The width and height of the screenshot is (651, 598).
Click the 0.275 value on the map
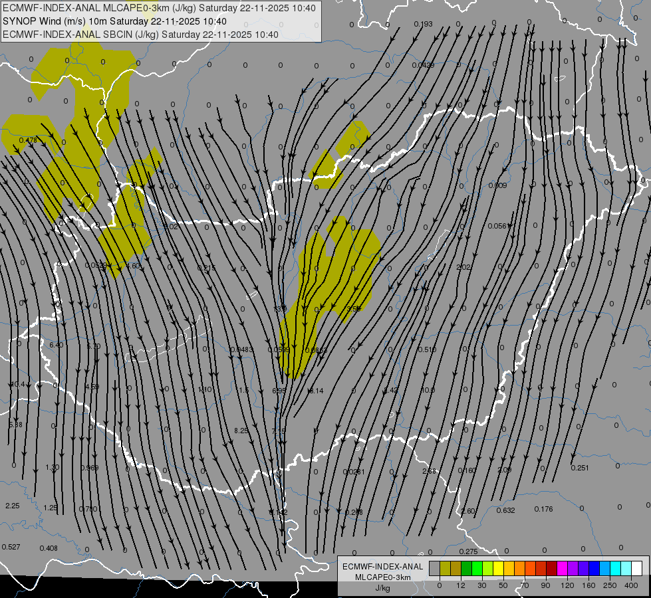pyautogui.click(x=468, y=551)
